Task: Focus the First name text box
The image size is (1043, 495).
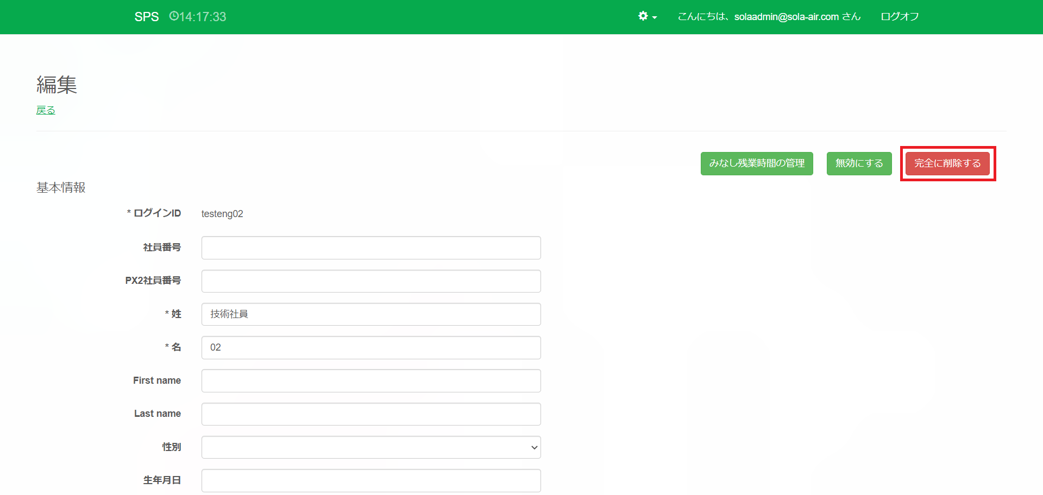Action: point(371,381)
